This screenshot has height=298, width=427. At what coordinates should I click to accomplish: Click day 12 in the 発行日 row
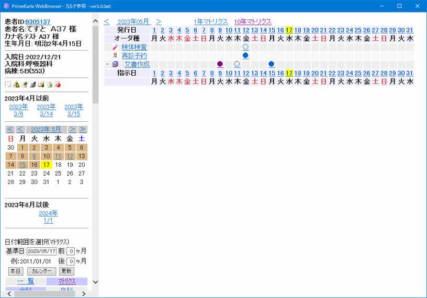coord(246,30)
